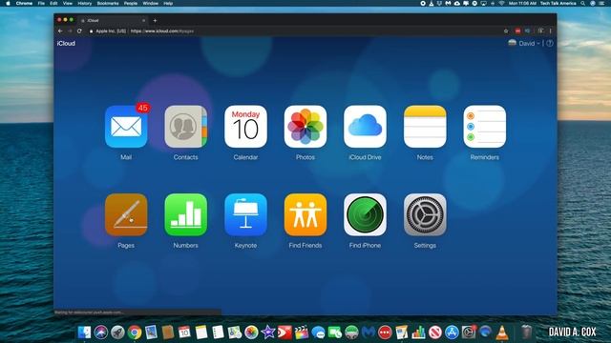The width and height of the screenshot is (611, 343).
Task: Click the iCloud logo text
Action: (x=66, y=43)
